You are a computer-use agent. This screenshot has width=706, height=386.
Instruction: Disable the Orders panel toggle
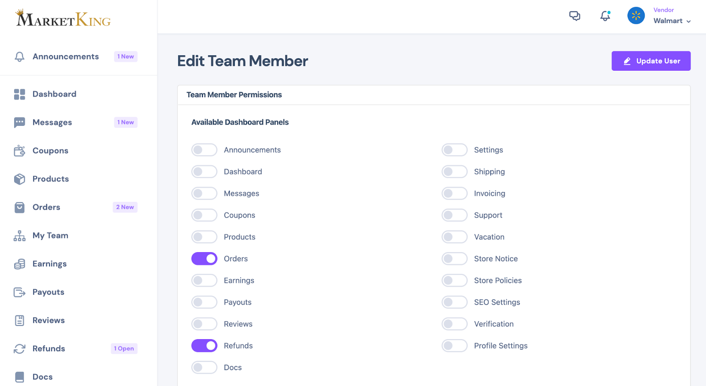tap(204, 259)
